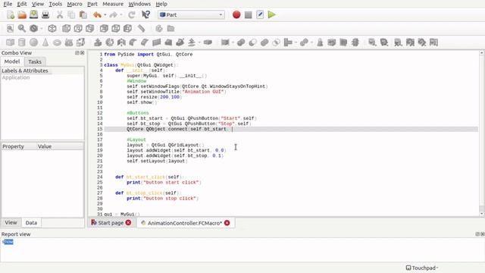This screenshot has width=485, height=273.
Task: Click the Paste clipboard icon
Action: 83,14
